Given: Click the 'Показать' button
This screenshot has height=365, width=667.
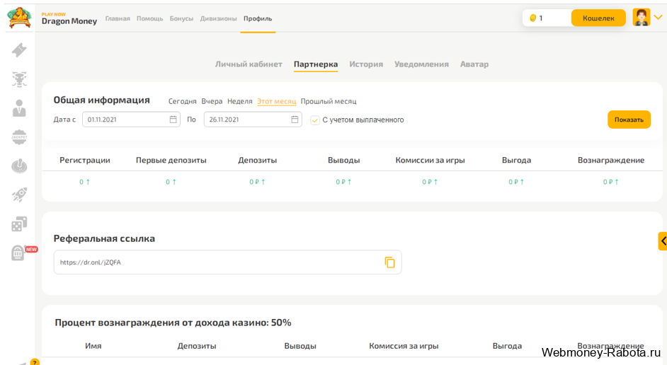Looking at the screenshot, I should (x=629, y=120).
